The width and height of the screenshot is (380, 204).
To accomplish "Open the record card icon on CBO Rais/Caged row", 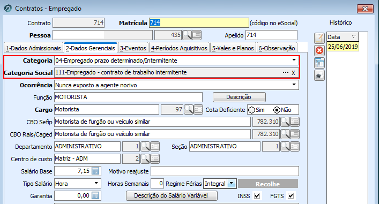I will click(x=295, y=134).
